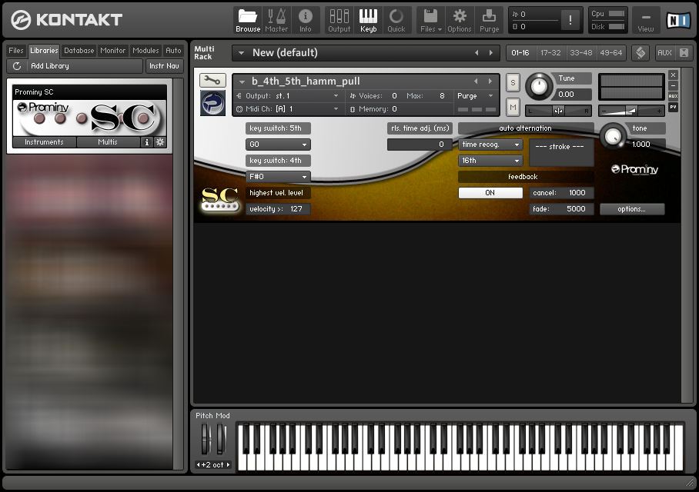This screenshot has height=492, width=699.
Task: Open Prominy SC library settings gear
Action: (160, 142)
